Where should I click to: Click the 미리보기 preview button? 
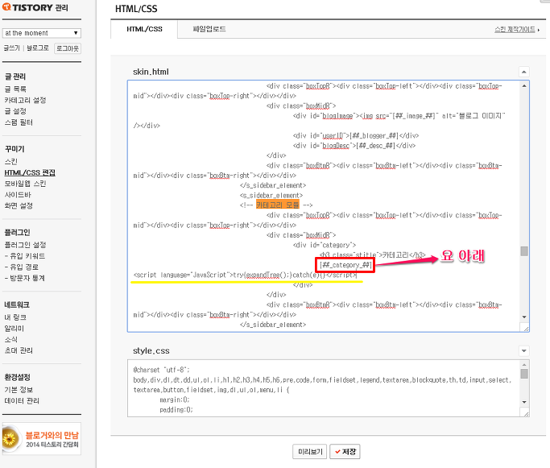tap(310, 452)
